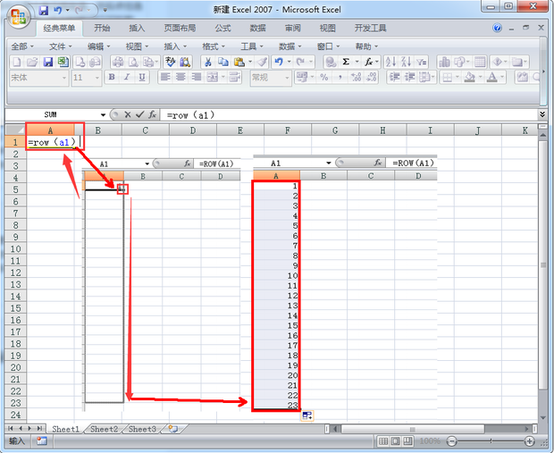Screen dimensions: 554x453
Task: Click the sort ascending A-Z icon
Action: click(390, 63)
